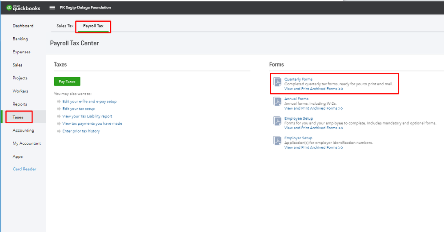The height and width of the screenshot is (232, 444).
Task: Click arrow icon beside Edit your tax setup
Action: tap(59, 109)
